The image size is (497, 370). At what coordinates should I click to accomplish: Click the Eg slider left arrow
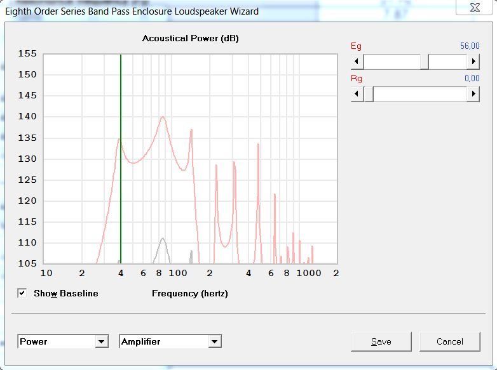pos(357,62)
